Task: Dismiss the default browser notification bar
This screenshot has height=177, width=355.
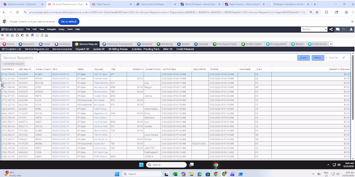Action: point(352,22)
